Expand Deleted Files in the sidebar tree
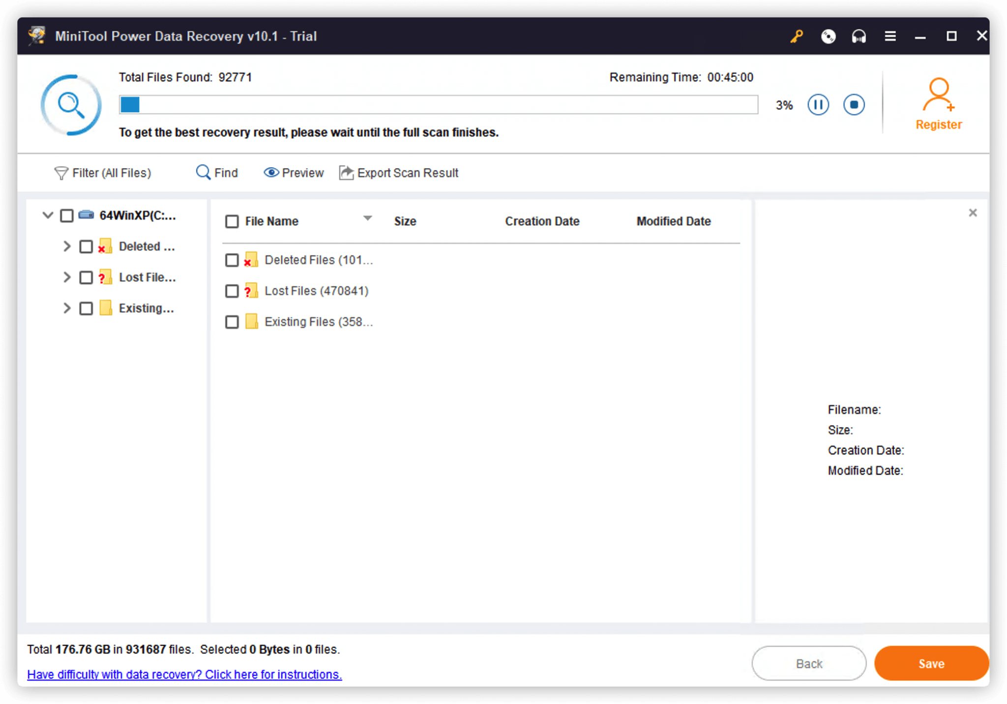 point(67,246)
